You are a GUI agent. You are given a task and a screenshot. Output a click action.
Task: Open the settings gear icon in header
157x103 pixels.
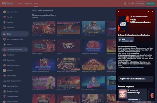click(132, 4)
